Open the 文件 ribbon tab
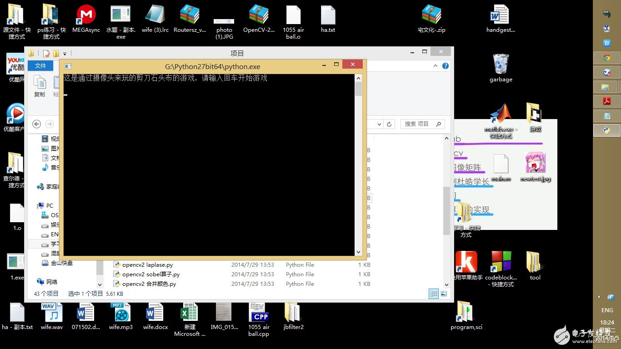Screen dimensions: 621x349 (x=40, y=66)
